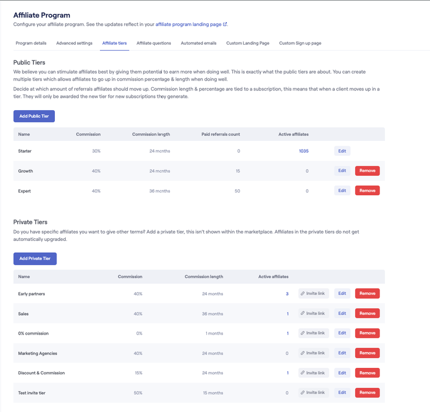Copy invite link for Early partners tier
The image size is (430, 412).
click(x=313, y=294)
